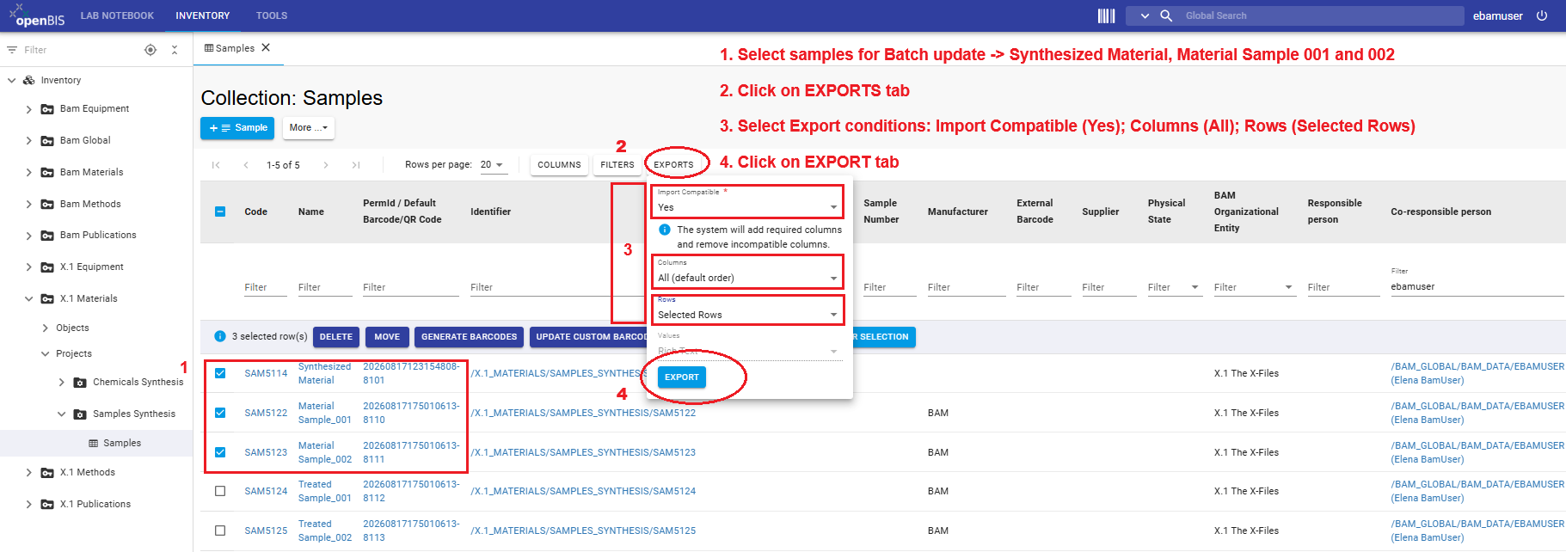Check the SAM5124 row checkbox

click(x=220, y=491)
